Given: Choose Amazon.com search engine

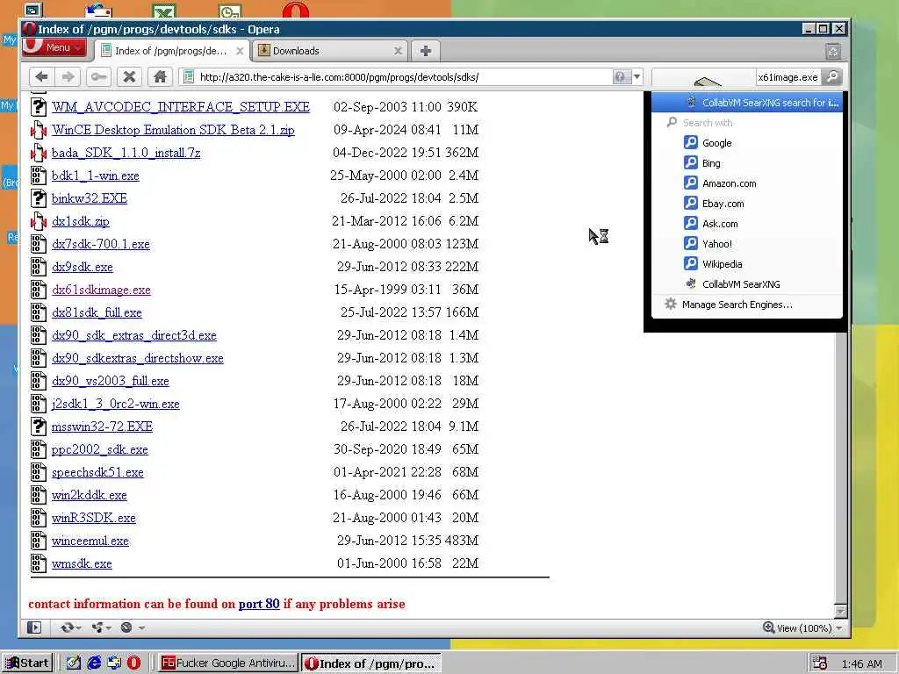Looking at the screenshot, I should point(747,183).
